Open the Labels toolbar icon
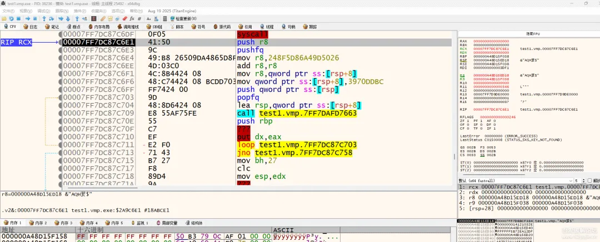The height and width of the screenshot is (242, 600). coord(117,19)
